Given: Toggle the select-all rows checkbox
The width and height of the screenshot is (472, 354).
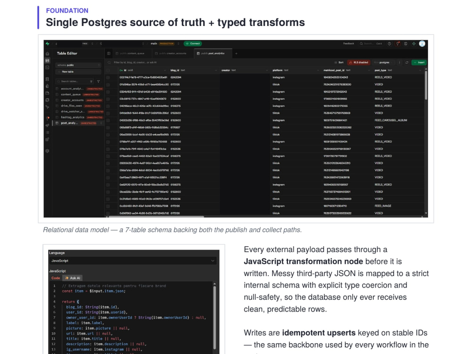Looking at the screenshot, I should (108, 70).
